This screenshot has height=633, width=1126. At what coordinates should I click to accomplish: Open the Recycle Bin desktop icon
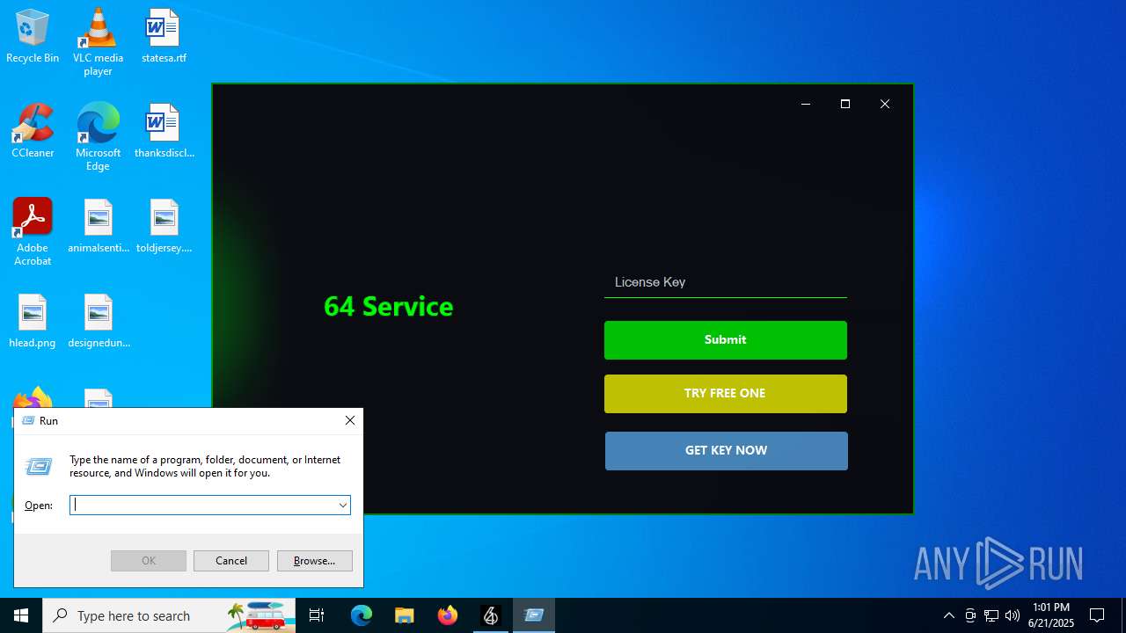[33, 36]
